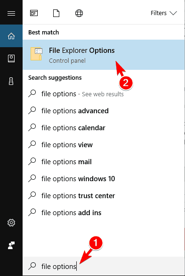Viewport: 185px width, 276px height.
Task: Click the Devices remote icon in sidebar
Action: (x=11, y=81)
